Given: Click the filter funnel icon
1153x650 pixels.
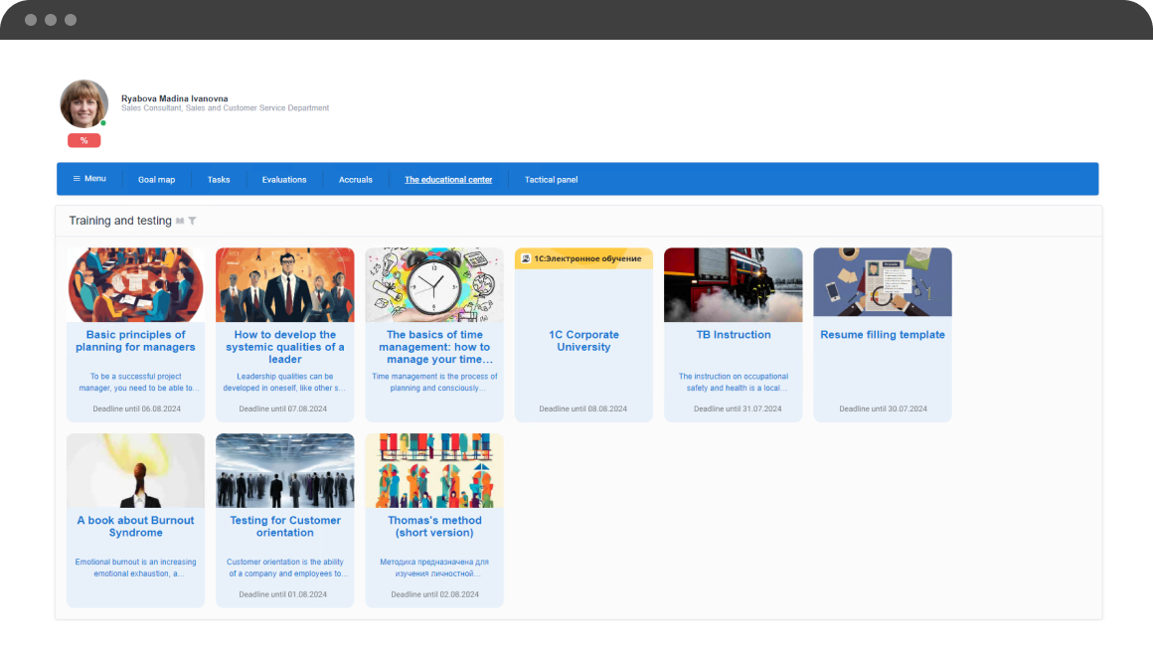Looking at the screenshot, I should [192, 221].
